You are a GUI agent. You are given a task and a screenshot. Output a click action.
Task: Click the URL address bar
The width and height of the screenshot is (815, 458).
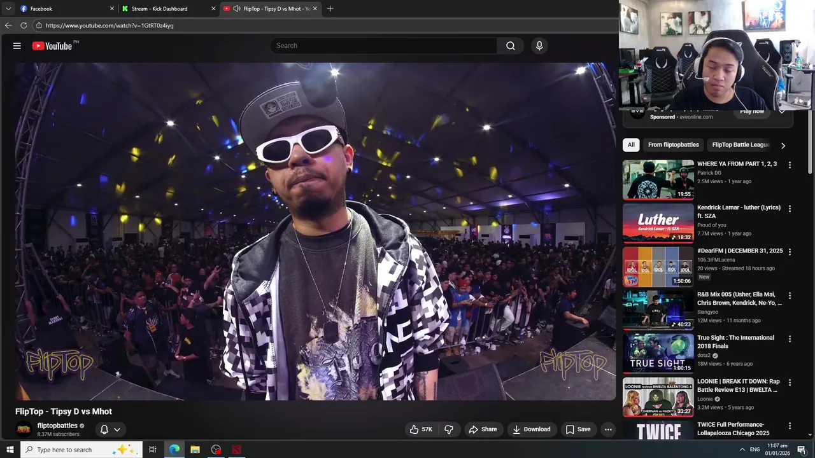point(325,25)
